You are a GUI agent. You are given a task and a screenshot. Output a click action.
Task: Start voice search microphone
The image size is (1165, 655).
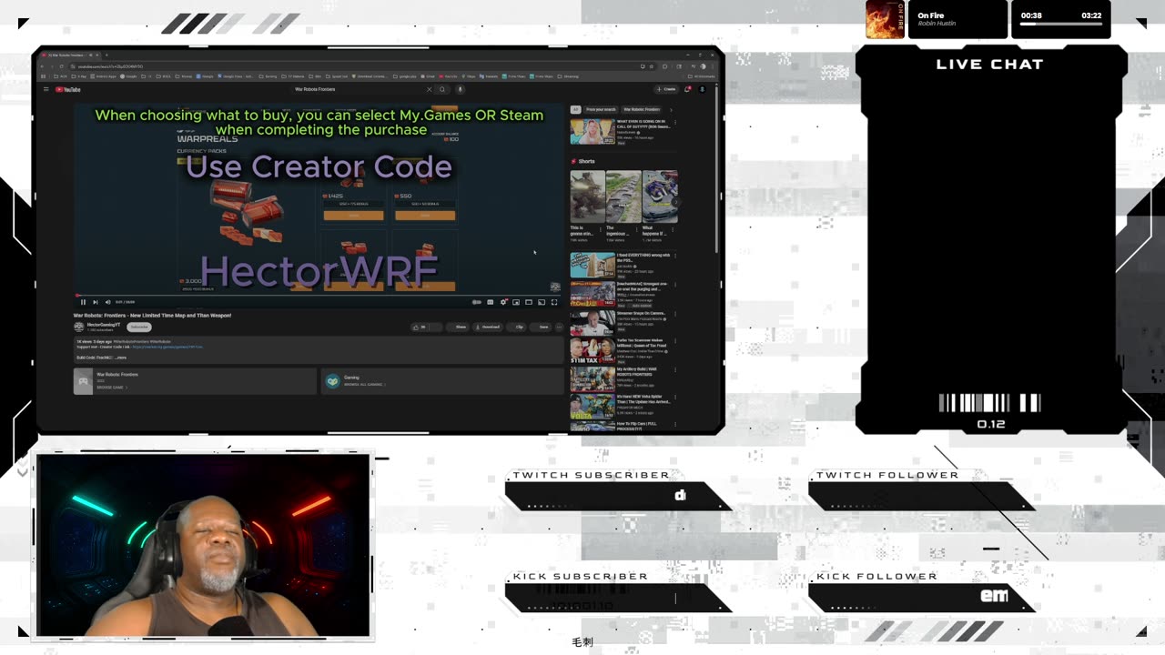(x=461, y=89)
